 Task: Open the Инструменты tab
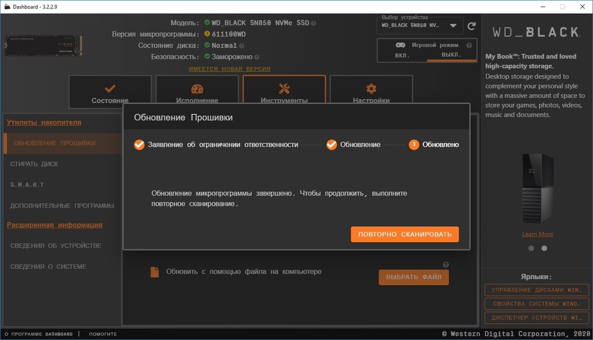284,93
